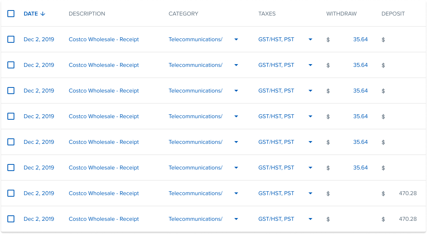Image resolution: width=427 pixels, height=234 pixels.
Task: Check the first transaction row's checkbox
Action: point(11,39)
